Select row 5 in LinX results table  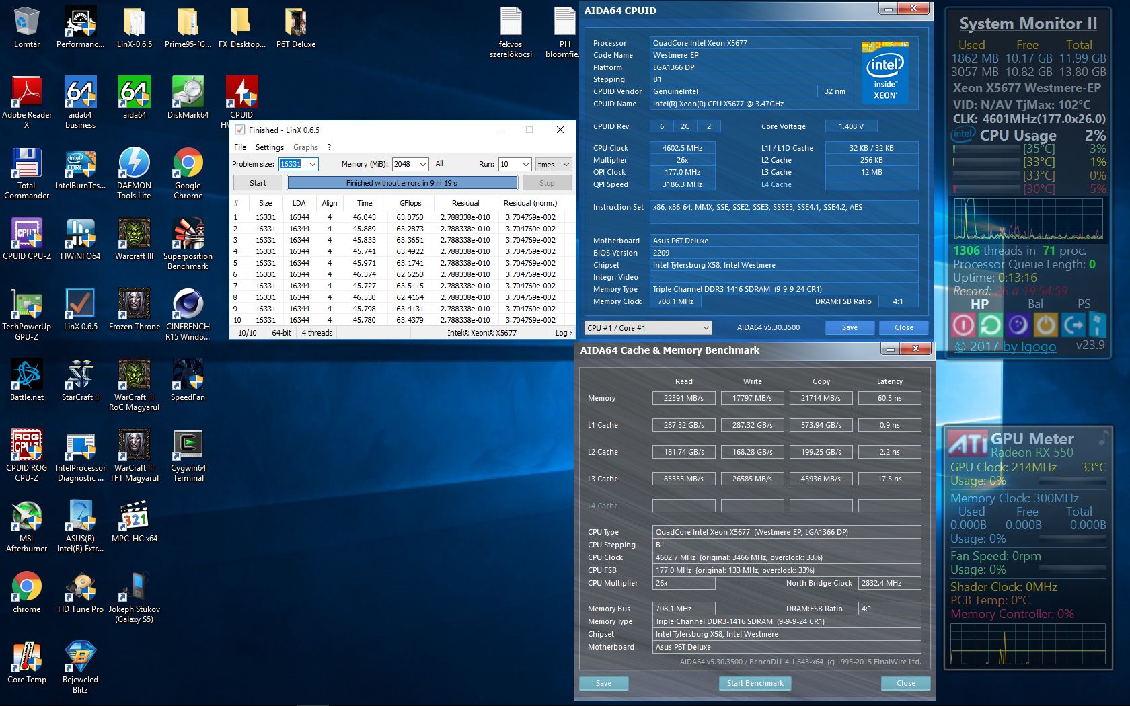click(402, 263)
